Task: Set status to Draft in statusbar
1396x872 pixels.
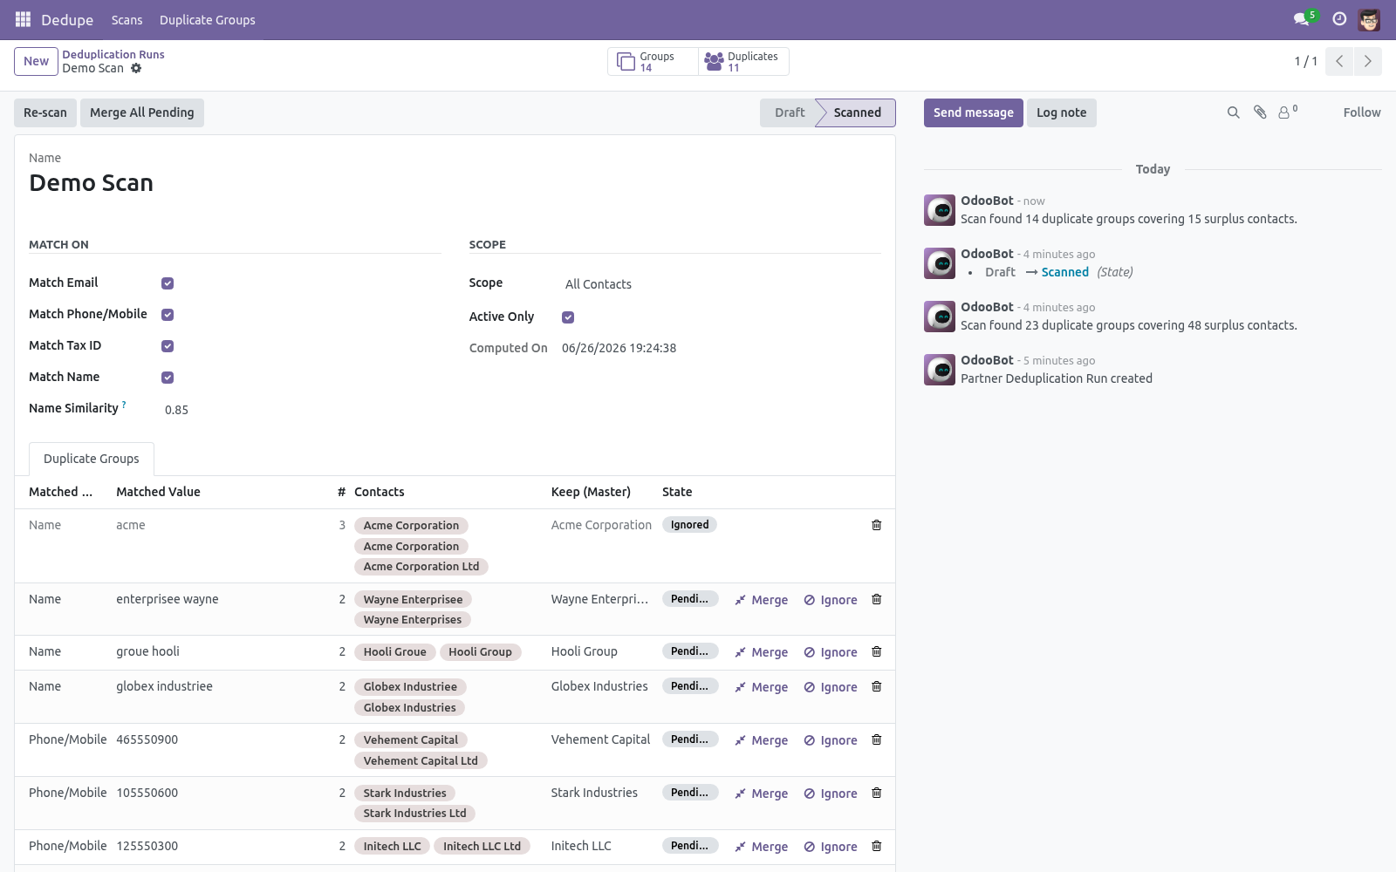Action: [x=790, y=112]
